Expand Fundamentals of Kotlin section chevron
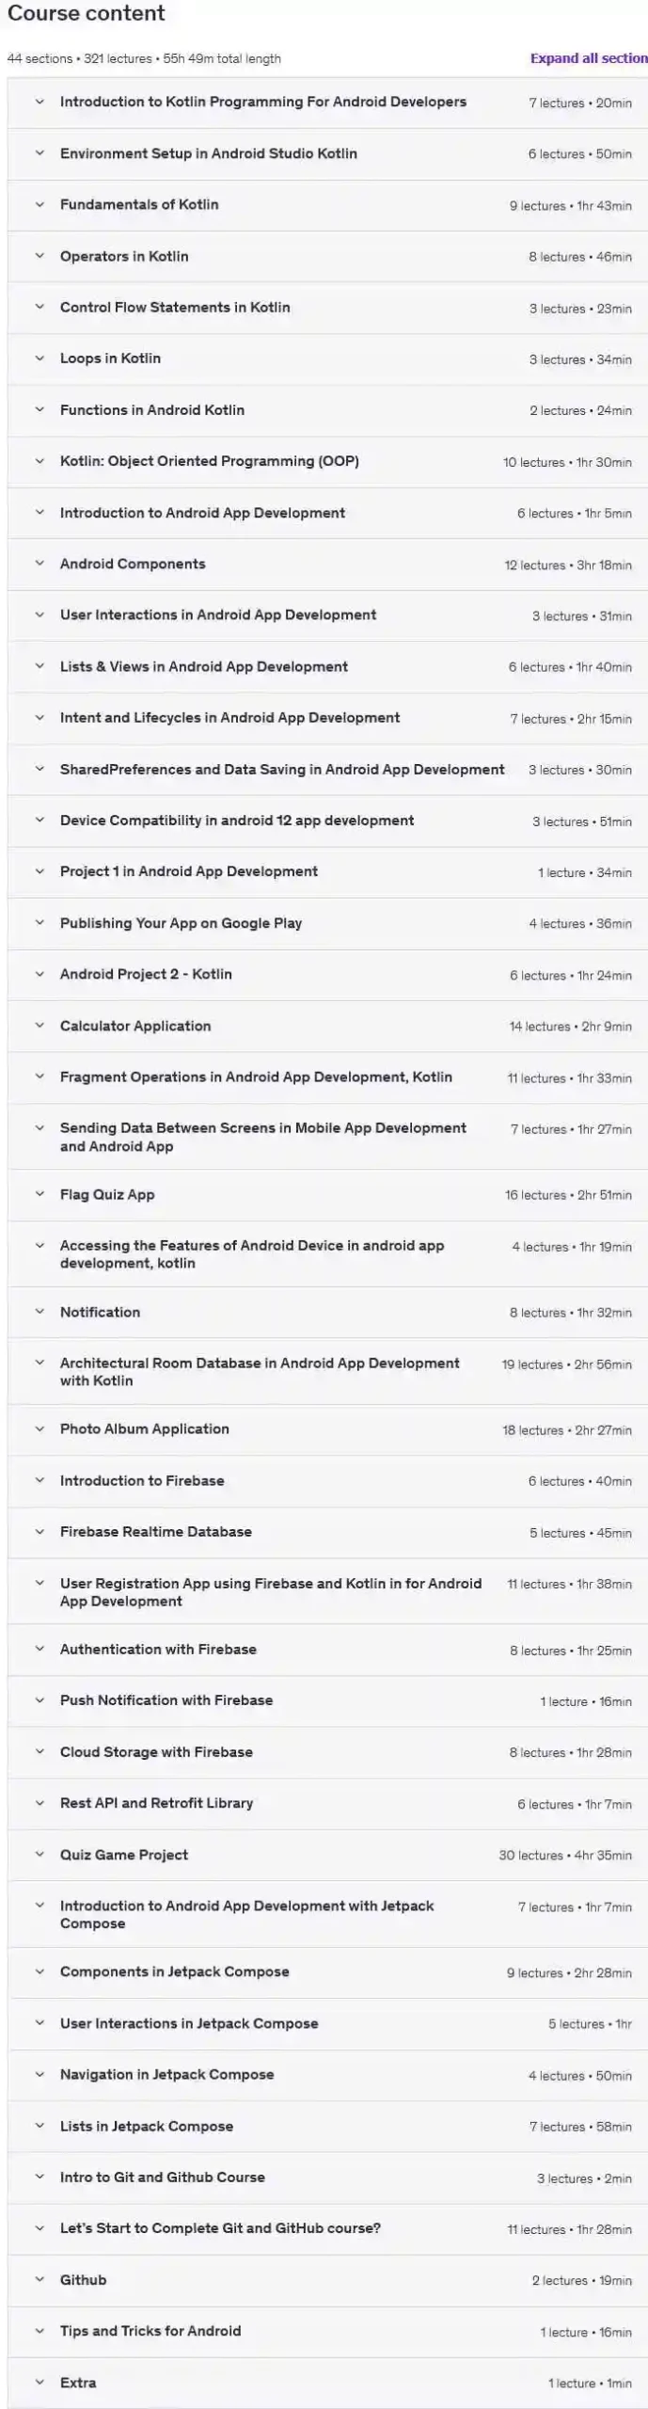Image resolution: width=648 pixels, height=2409 pixels. [40, 204]
